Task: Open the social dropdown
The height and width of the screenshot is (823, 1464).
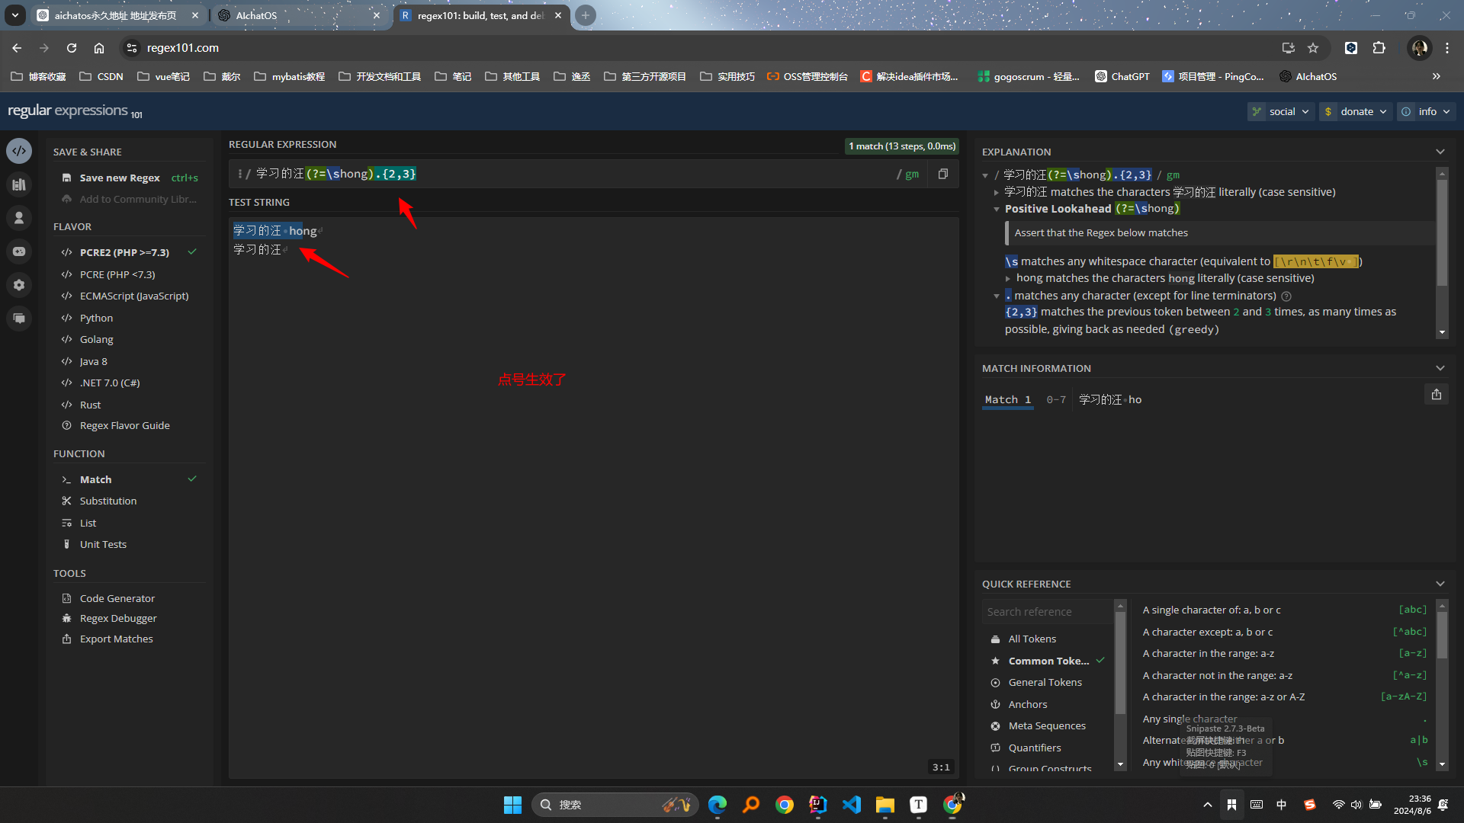Action: click(1281, 111)
